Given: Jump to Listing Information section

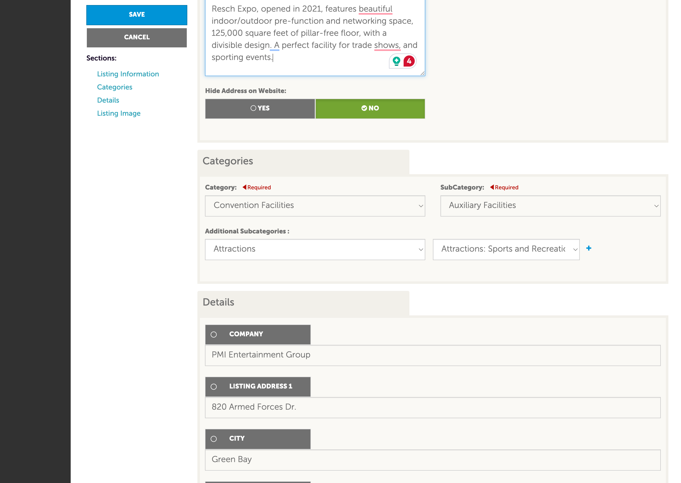Looking at the screenshot, I should [x=128, y=74].
